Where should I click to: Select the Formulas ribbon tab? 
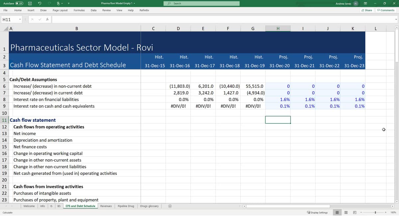tap(79, 10)
